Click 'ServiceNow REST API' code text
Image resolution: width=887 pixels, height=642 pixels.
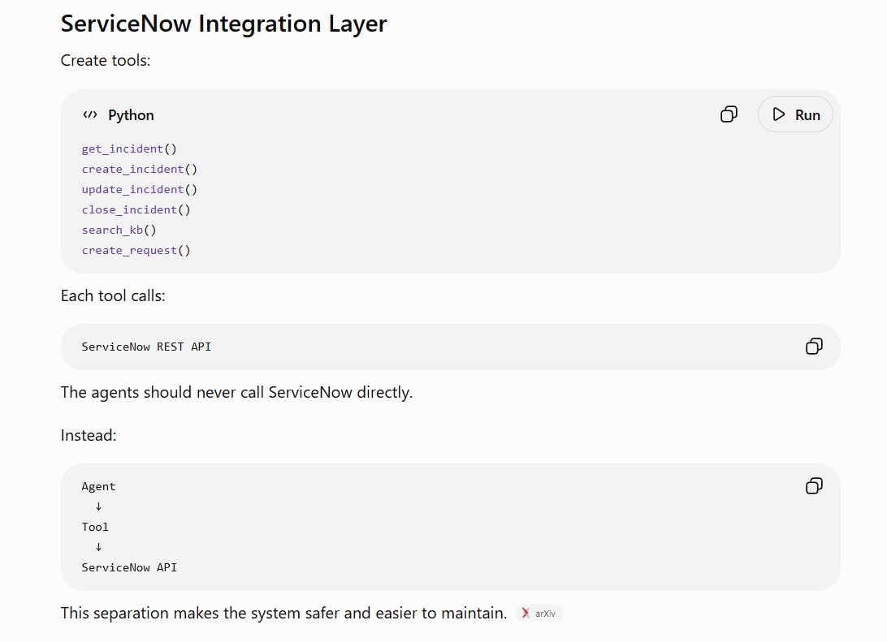click(x=146, y=347)
